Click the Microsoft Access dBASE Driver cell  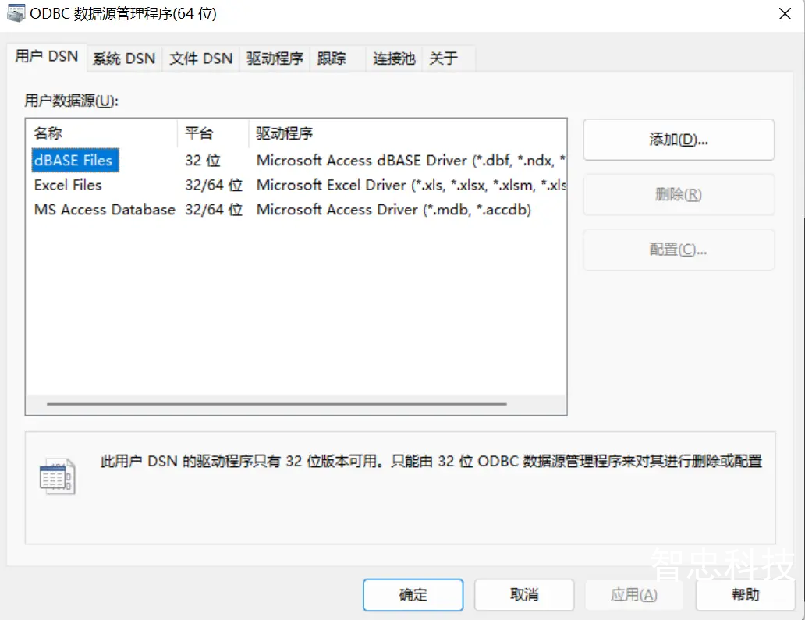pos(411,160)
